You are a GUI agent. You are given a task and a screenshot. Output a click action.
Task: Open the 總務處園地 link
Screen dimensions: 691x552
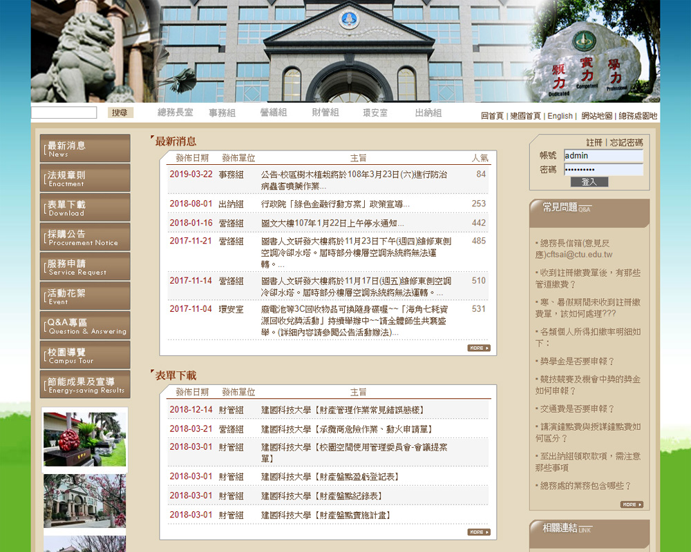pyautogui.click(x=638, y=116)
